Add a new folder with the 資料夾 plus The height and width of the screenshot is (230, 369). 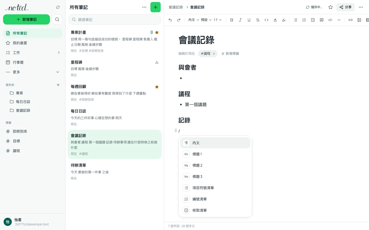(x=58, y=85)
